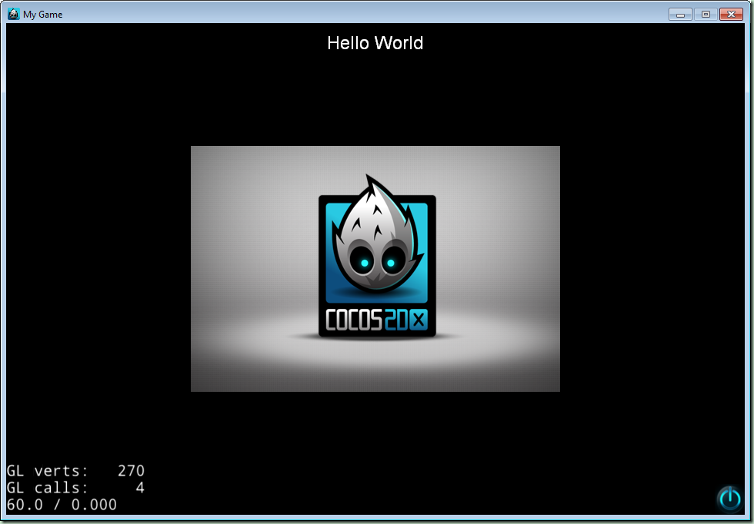Click the power close icon in game
The width and height of the screenshot is (754, 524).
point(729,499)
